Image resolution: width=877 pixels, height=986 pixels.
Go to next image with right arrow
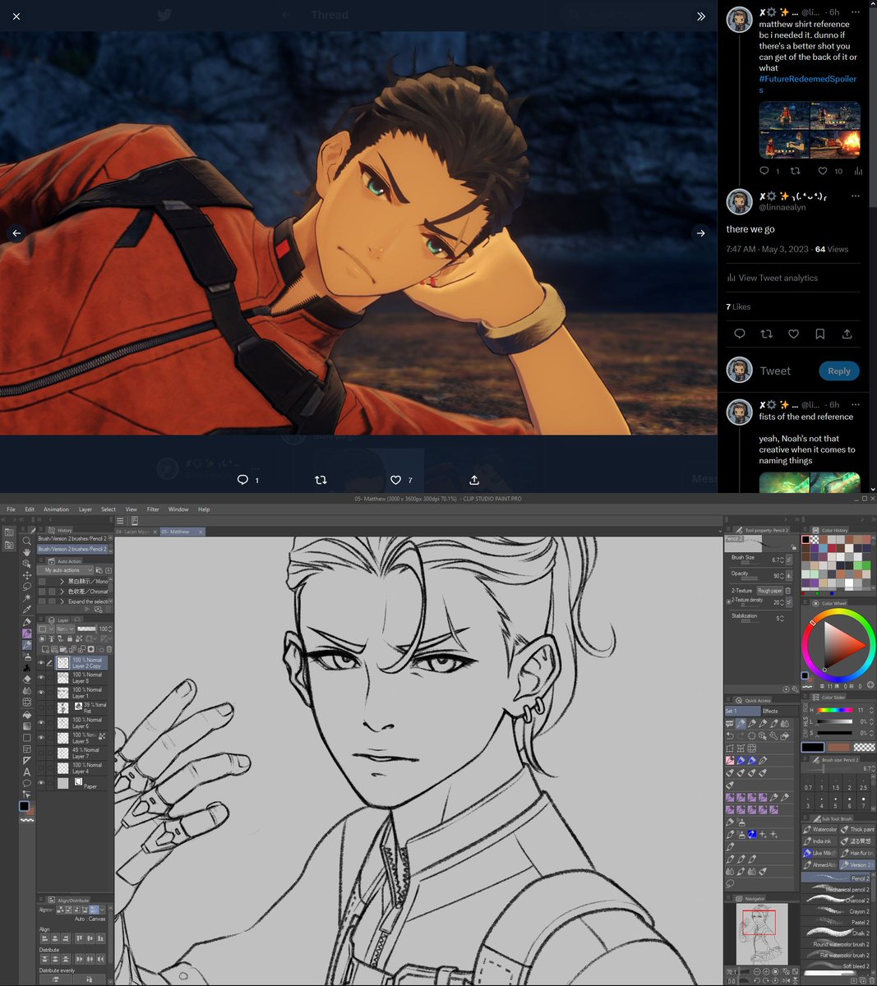coord(700,233)
